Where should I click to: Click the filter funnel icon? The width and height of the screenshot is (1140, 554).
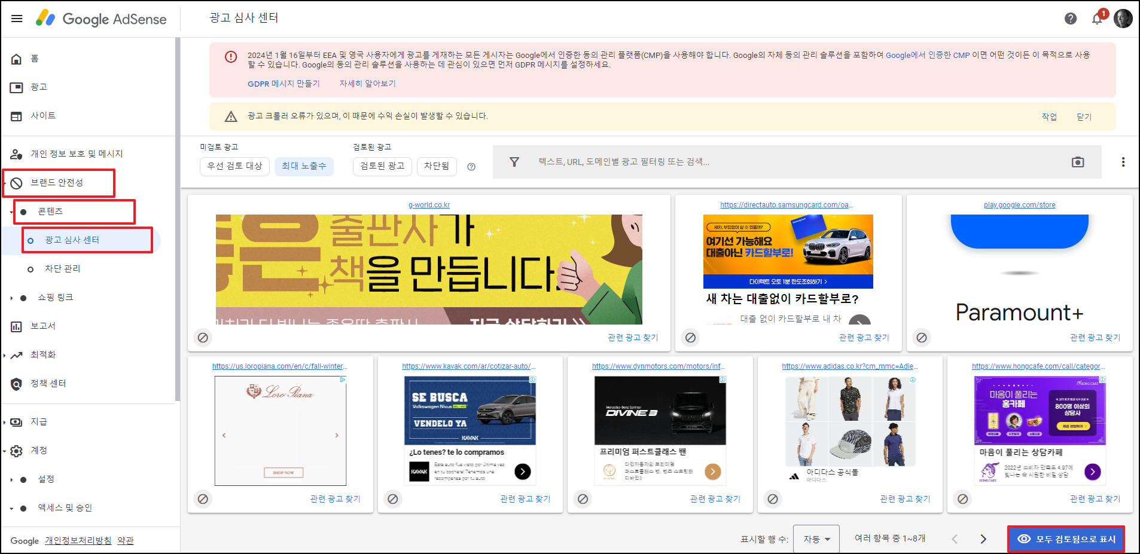[514, 162]
